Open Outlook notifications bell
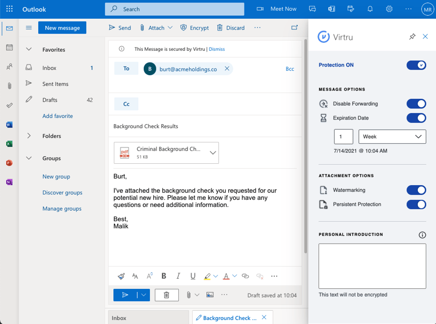The image size is (436, 324). coord(370,9)
